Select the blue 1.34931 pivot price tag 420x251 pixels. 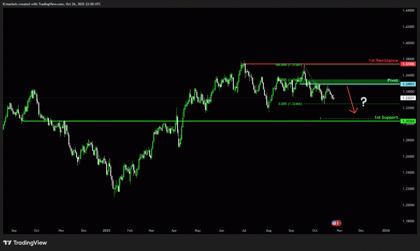[409, 84]
